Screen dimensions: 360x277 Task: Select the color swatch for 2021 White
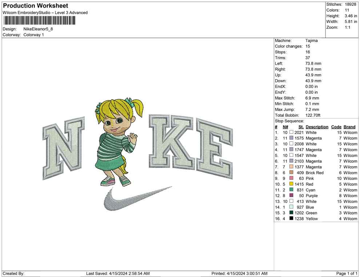tap(291, 132)
